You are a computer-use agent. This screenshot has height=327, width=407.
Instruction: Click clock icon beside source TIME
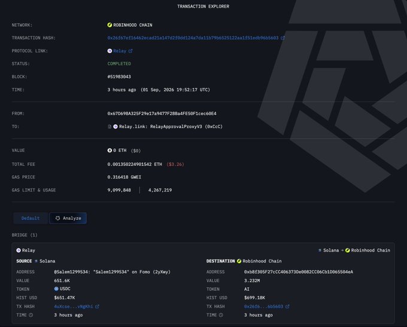(31, 315)
